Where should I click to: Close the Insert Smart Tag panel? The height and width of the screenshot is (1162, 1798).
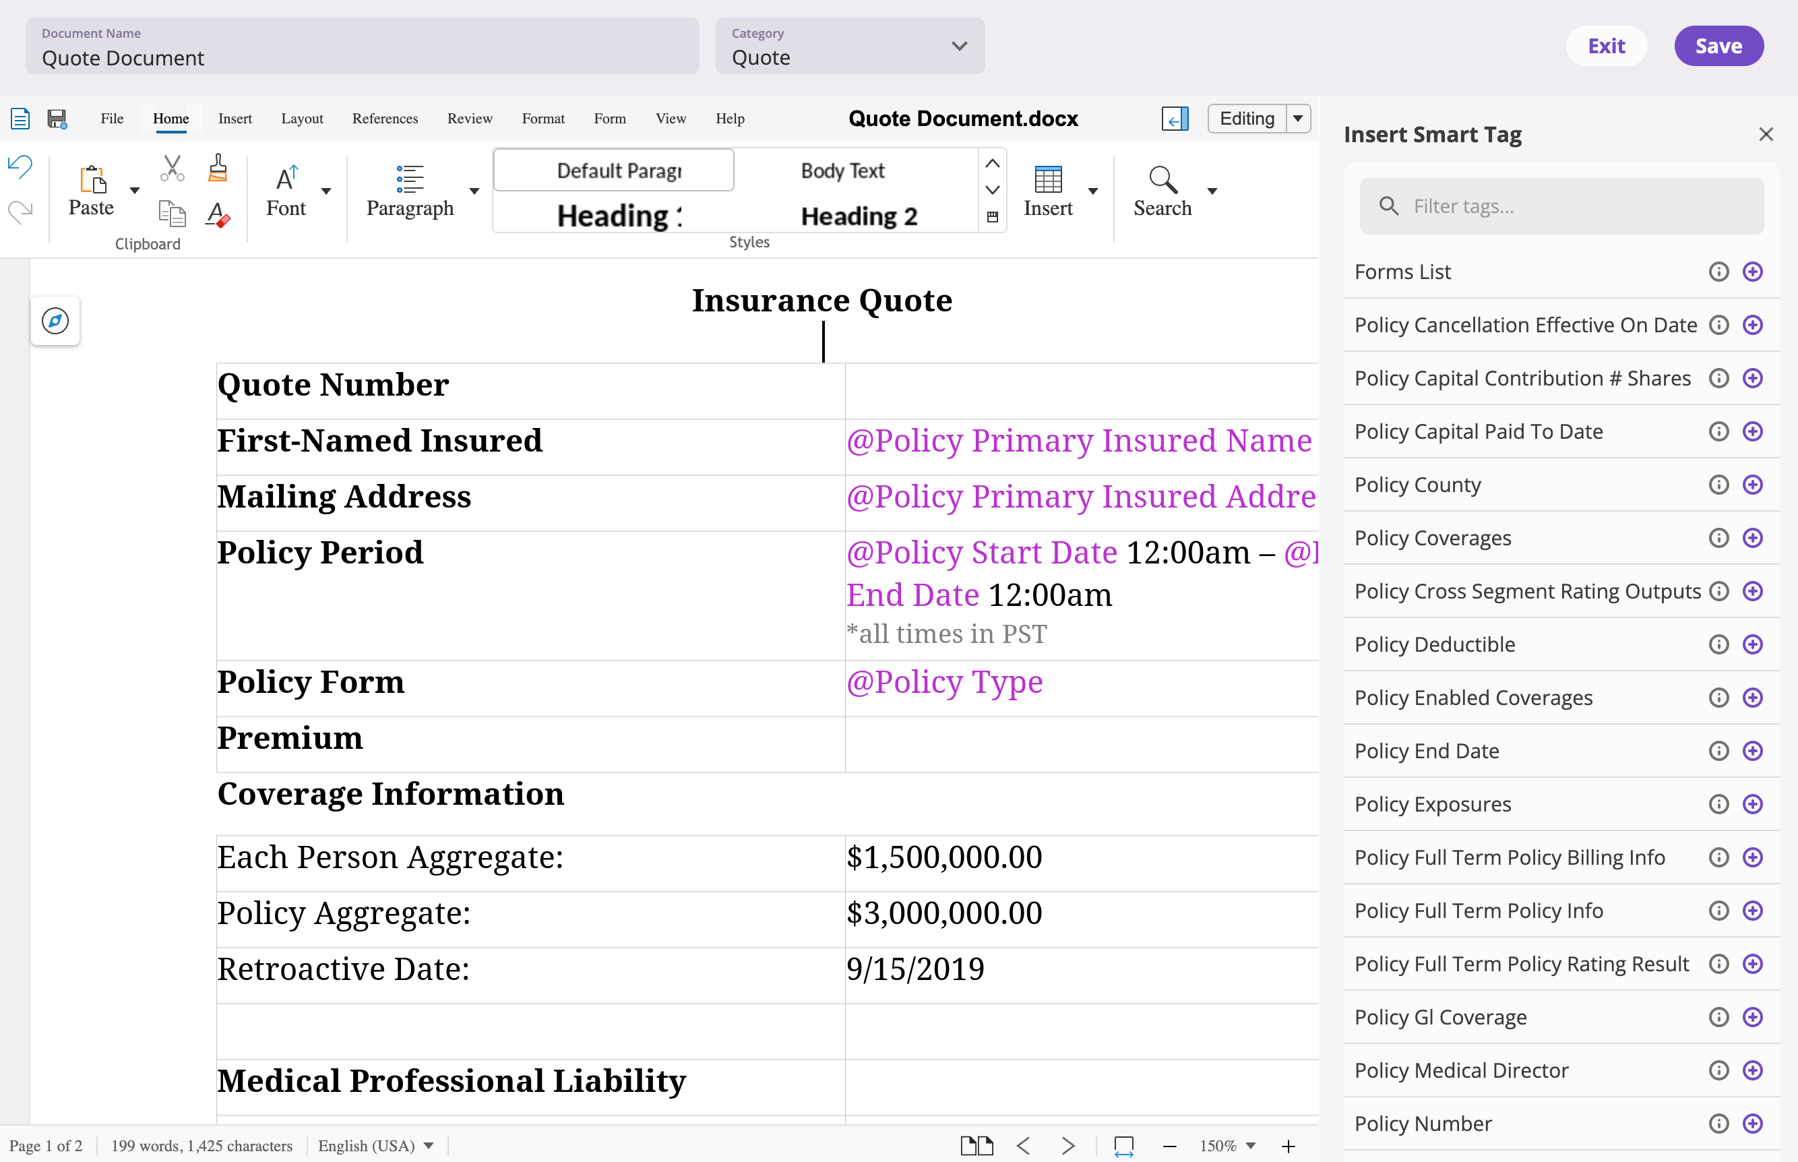pos(1766,134)
